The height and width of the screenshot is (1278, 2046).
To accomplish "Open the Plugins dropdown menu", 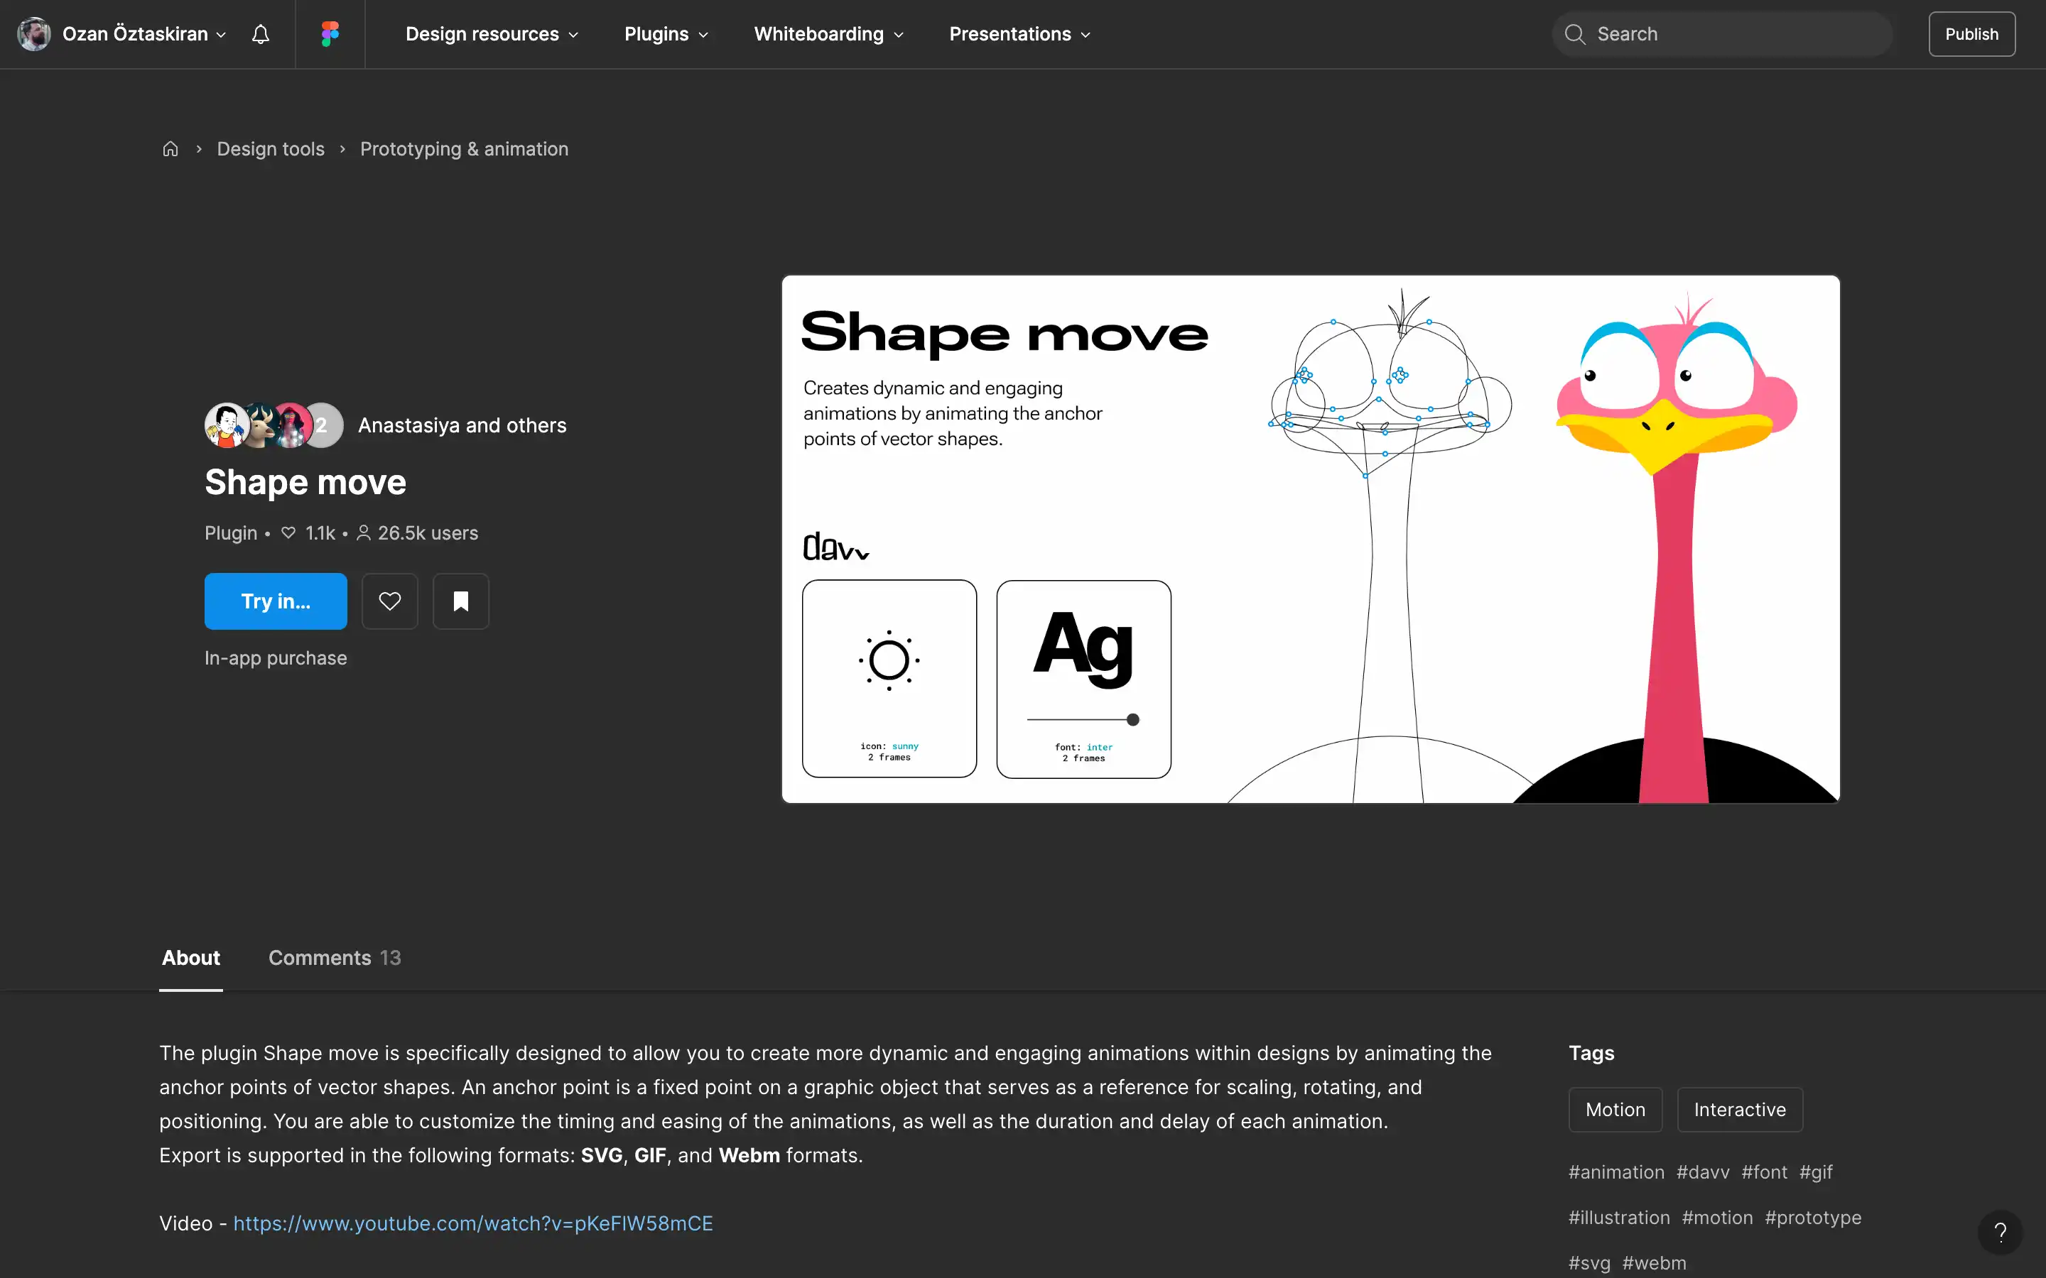I will [x=666, y=34].
